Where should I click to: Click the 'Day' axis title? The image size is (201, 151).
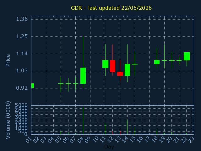pos(109,147)
